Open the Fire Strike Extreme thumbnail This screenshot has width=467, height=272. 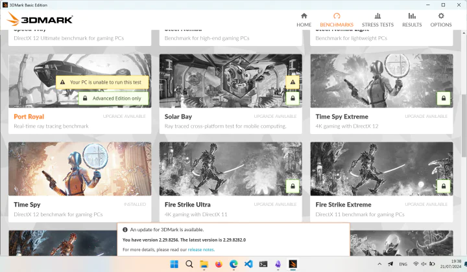381,168
